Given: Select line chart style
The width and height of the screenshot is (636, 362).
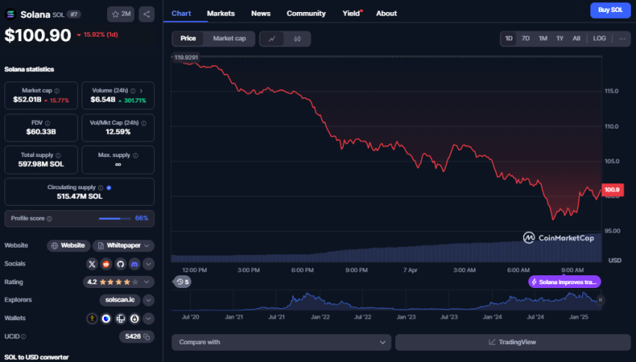Looking at the screenshot, I should (272, 39).
